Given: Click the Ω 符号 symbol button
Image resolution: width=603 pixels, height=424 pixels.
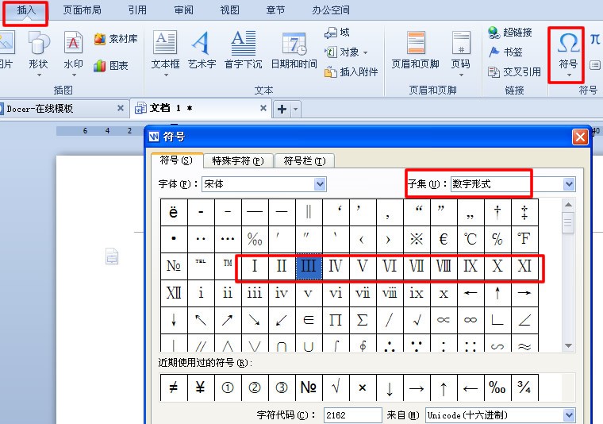Looking at the screenshot, I should tap(568, 53).
